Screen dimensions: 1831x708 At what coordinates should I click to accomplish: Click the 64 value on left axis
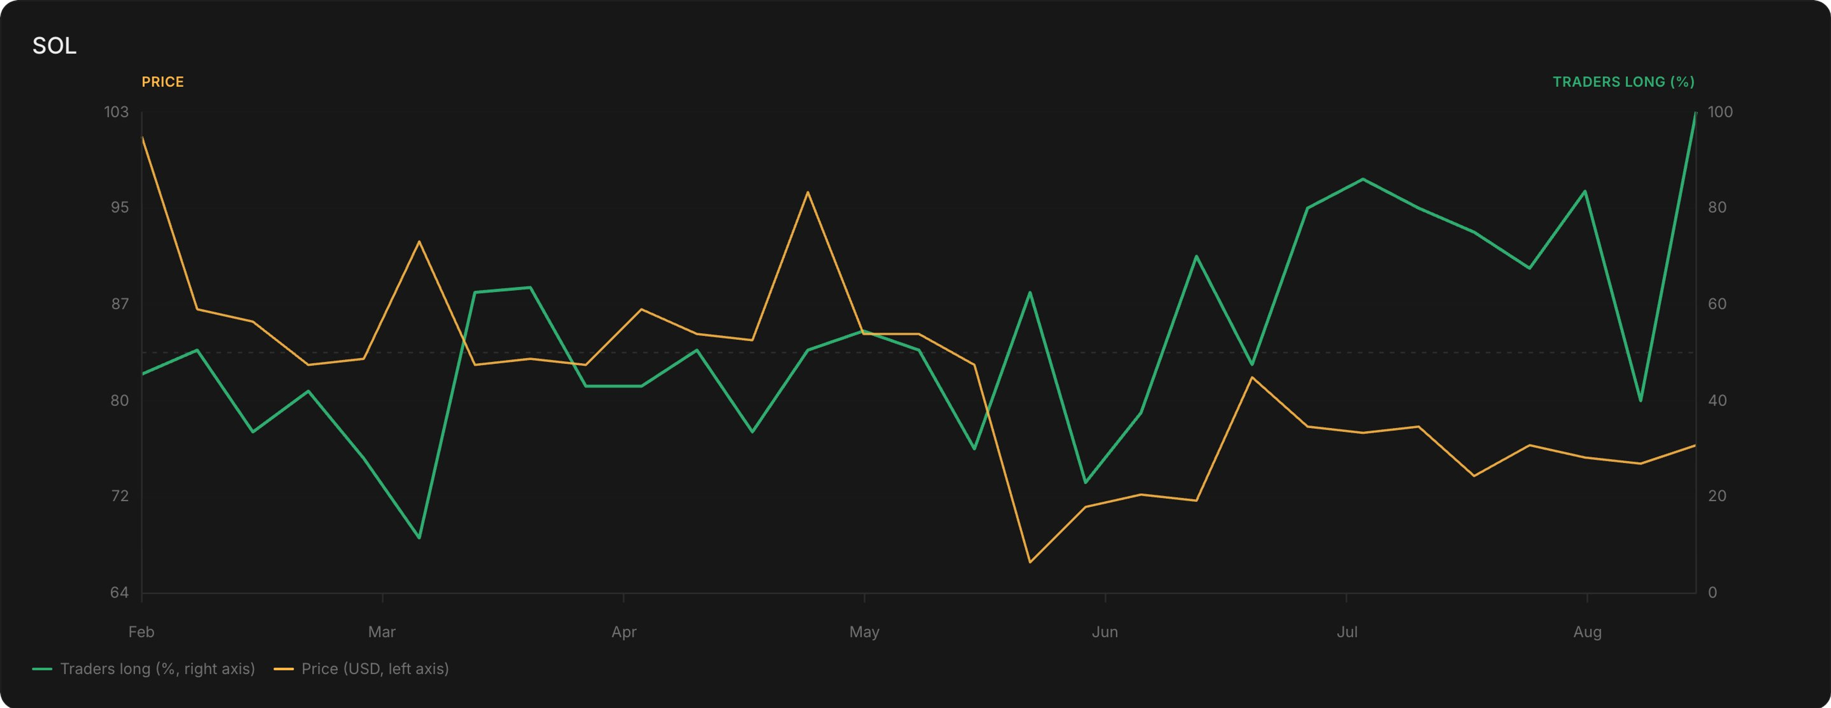pyautogui.click(x=119, y=593)
